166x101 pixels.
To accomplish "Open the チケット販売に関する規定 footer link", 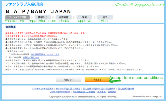I will pos(68,89).
